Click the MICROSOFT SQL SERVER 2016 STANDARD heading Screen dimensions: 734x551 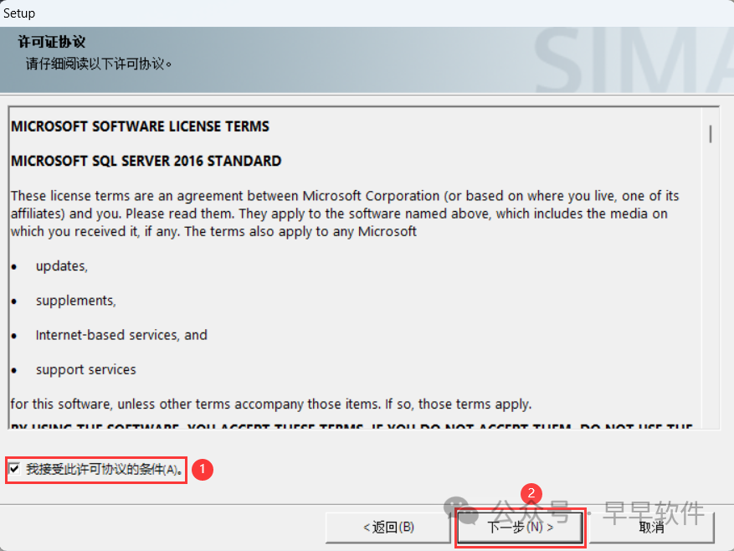pos(146,161)
